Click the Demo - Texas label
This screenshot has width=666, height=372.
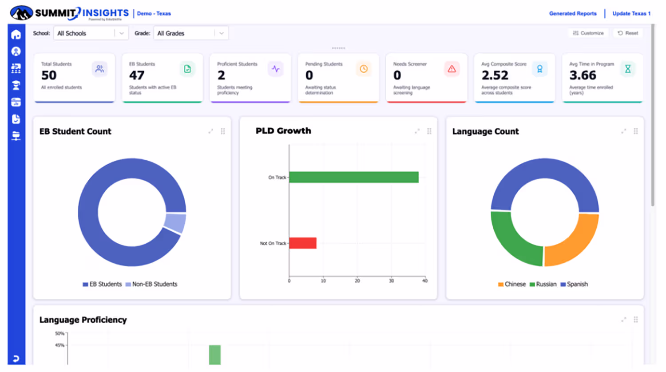pyautogui.click(x=154, y=13)
